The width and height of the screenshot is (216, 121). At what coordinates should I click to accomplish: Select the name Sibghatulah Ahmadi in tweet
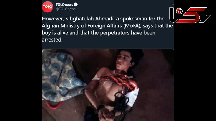[x=90, y=19]
